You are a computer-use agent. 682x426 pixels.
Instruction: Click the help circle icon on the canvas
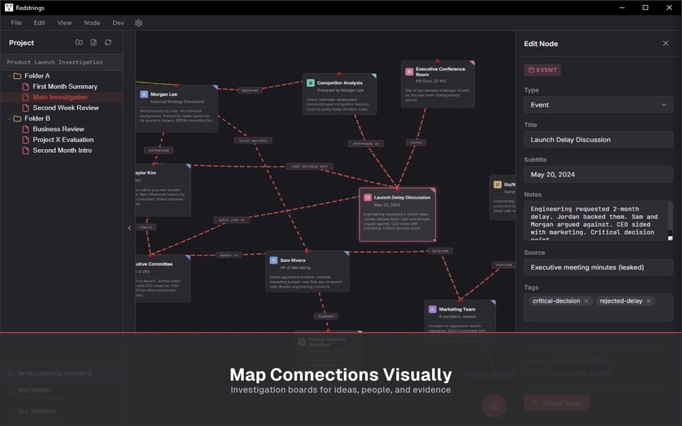point(494,406)
